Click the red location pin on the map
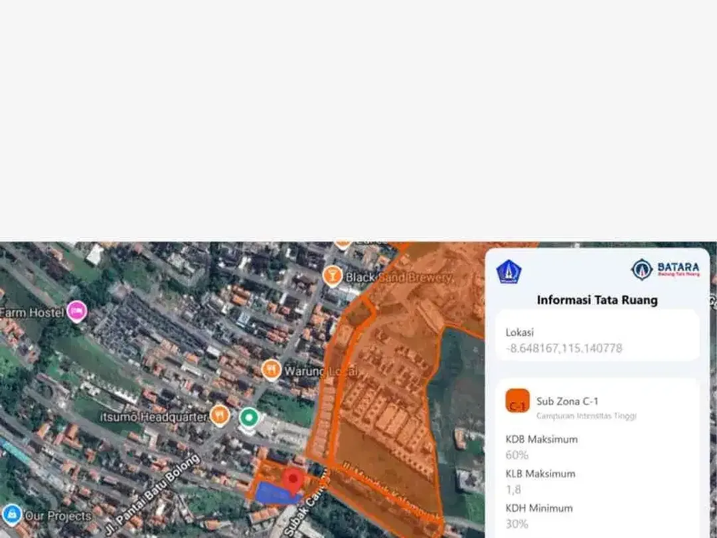The width and height of the screenshot is (717, 538). 293,480
